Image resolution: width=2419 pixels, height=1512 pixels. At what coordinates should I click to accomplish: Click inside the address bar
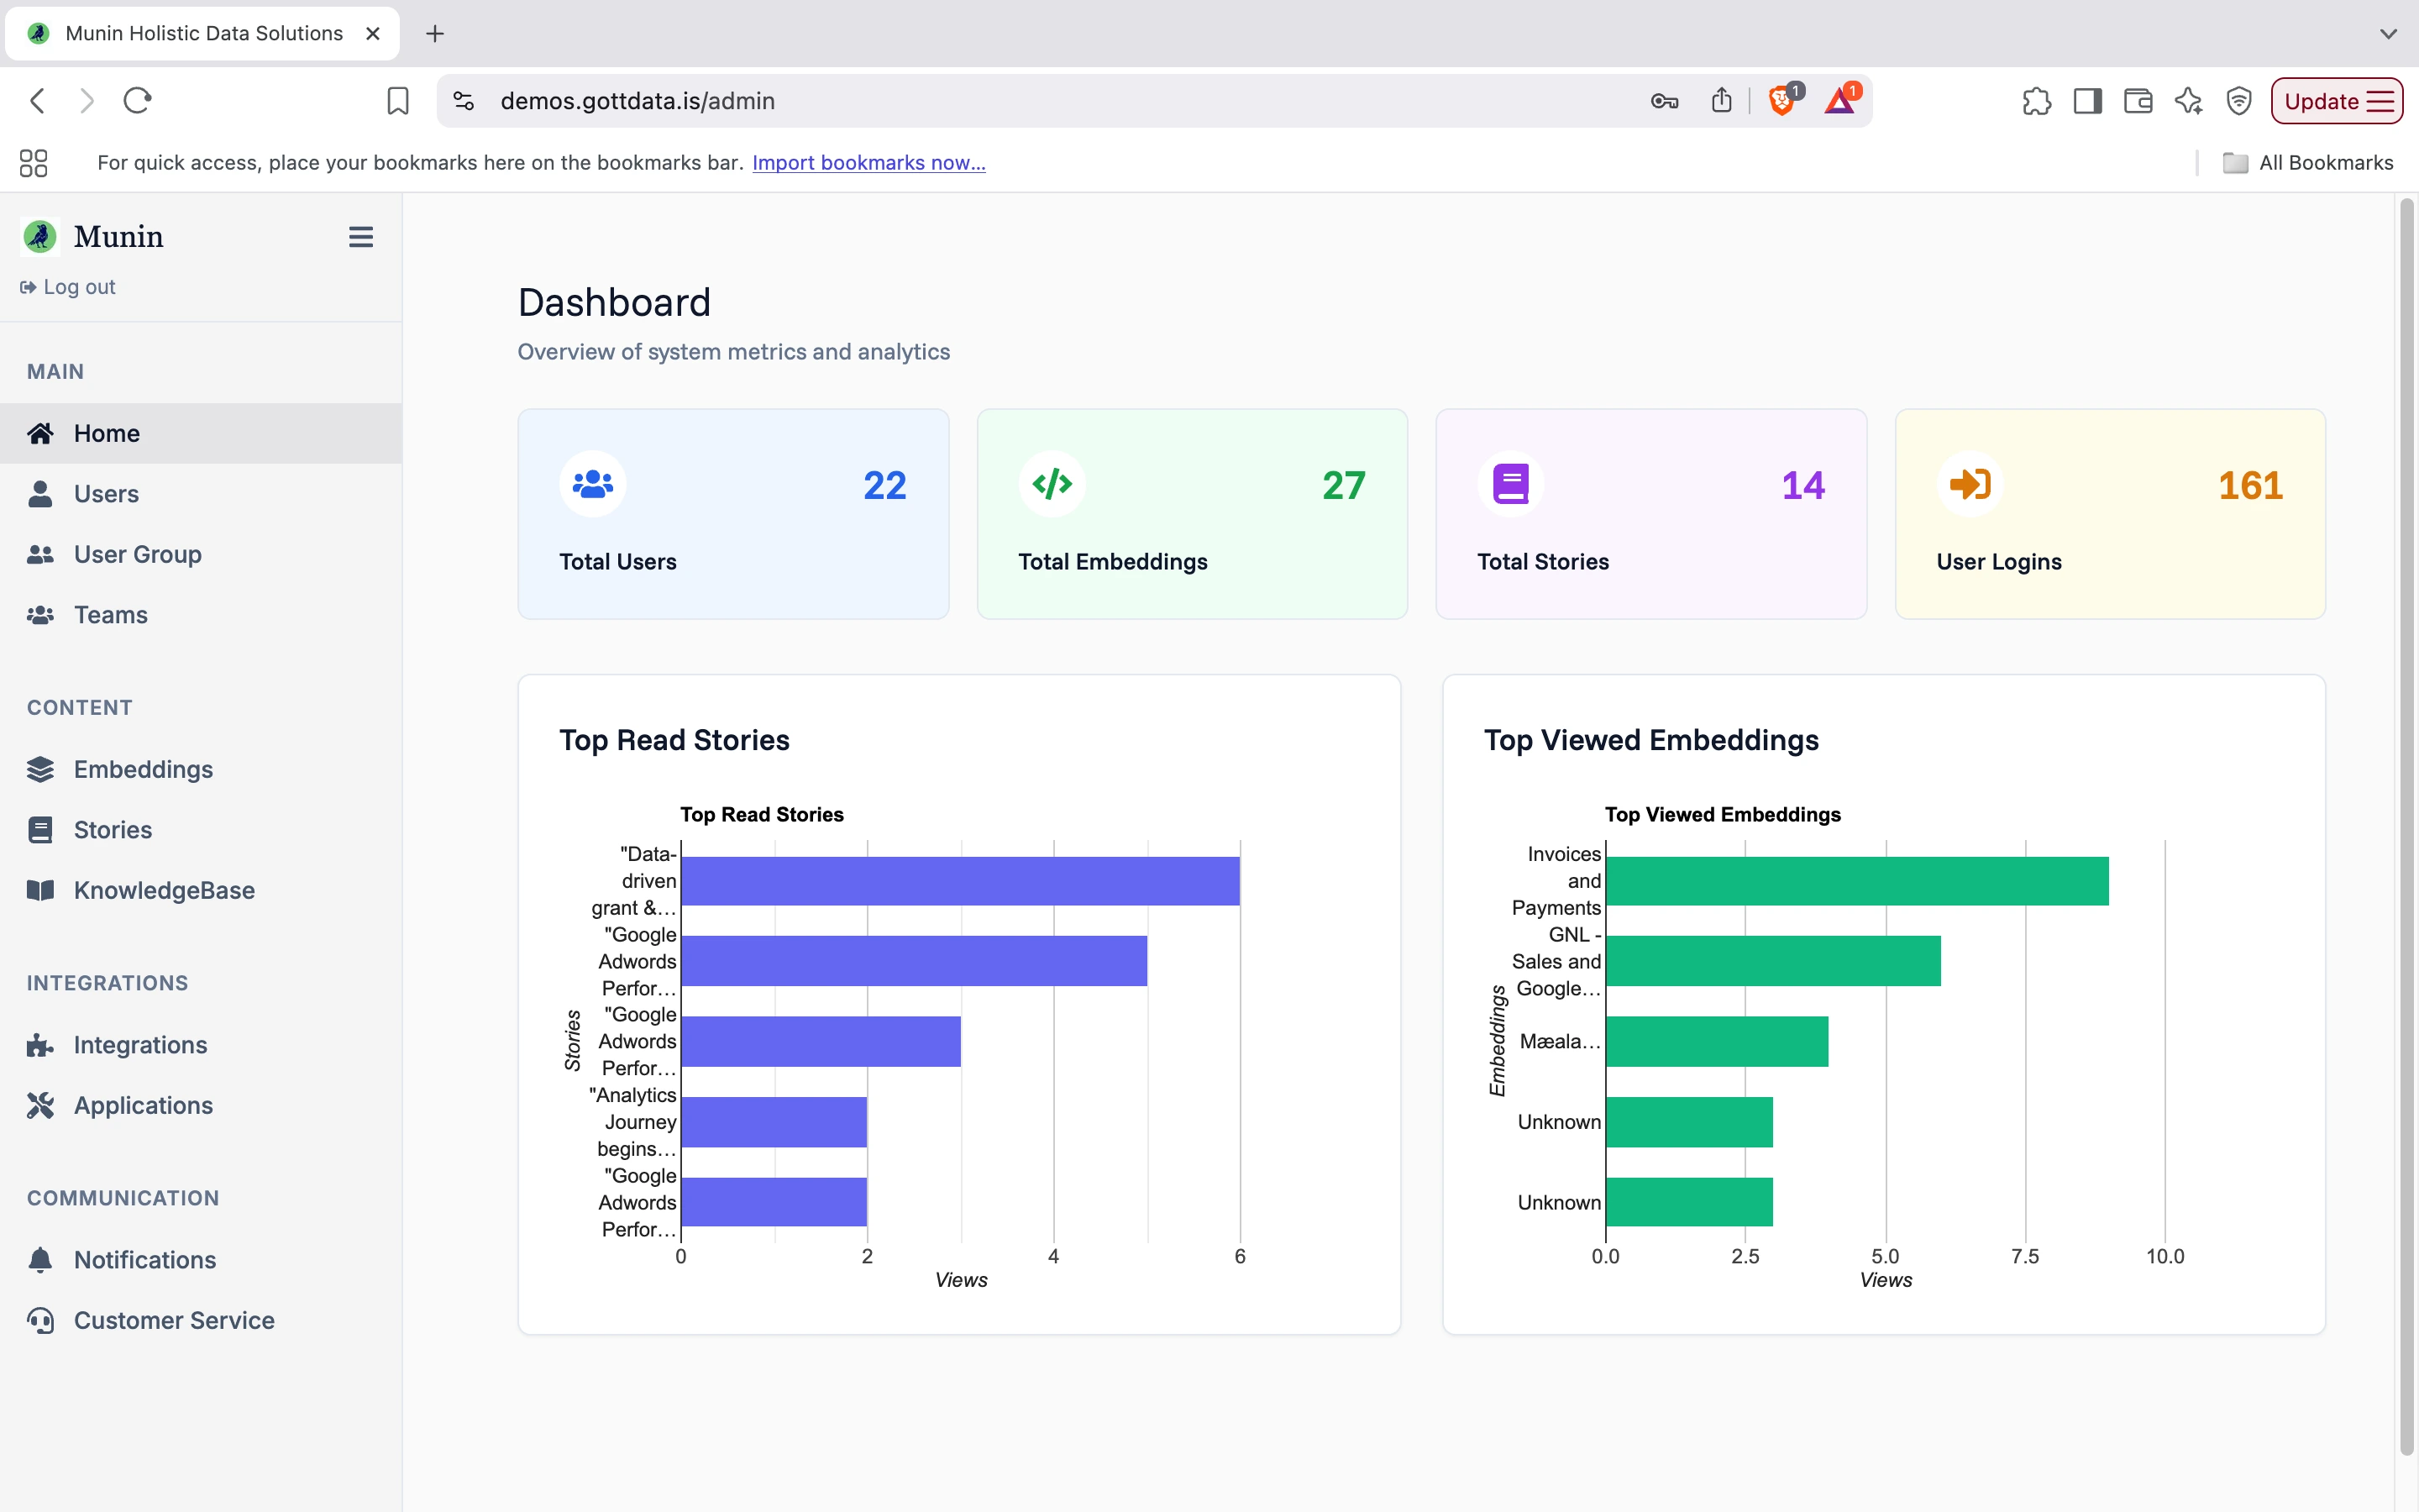click(x=900, y=100)
